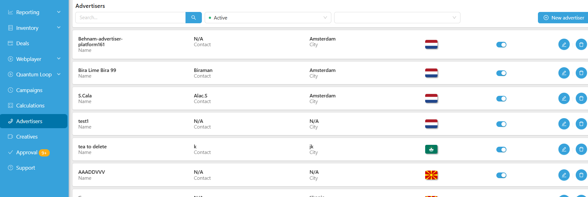Edit the Bira Lime Bira 99 advertiser

click(564, 73)
